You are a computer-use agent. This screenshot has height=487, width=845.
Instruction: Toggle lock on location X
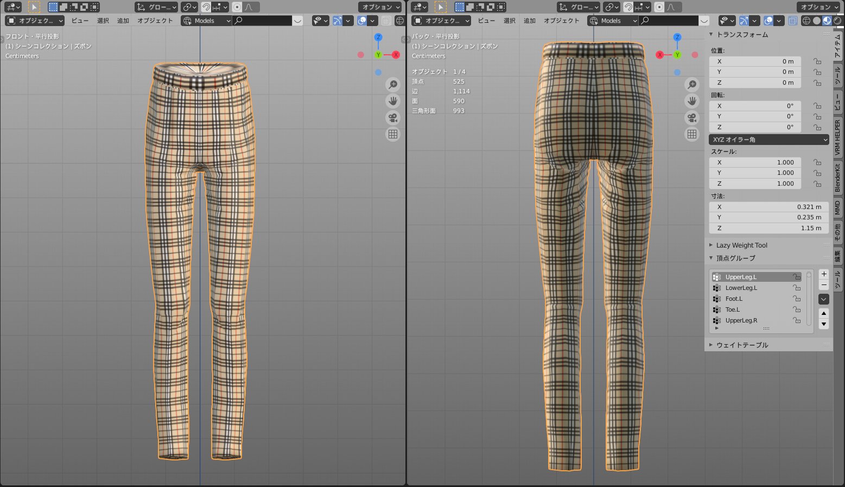(x=817, y=61)
